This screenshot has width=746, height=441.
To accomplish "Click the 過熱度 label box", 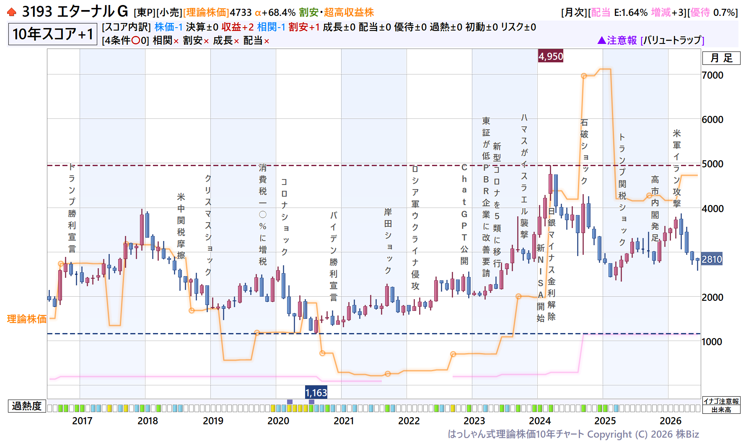I will coord(27,406).
